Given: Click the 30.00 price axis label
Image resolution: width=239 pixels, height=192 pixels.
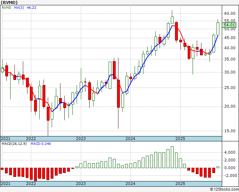Looking at the screenshot, I should point(230,72).
